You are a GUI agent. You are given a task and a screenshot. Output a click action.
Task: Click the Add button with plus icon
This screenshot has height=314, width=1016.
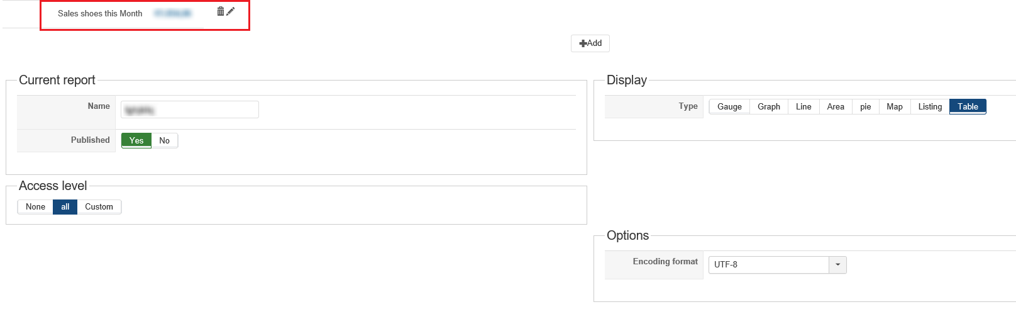click(590, 43)
